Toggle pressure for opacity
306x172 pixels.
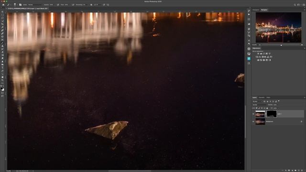(x=58, y=5)
